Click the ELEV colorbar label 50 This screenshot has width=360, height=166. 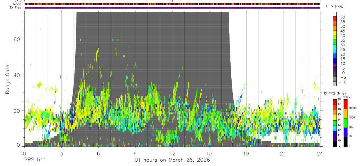point(342,26)
